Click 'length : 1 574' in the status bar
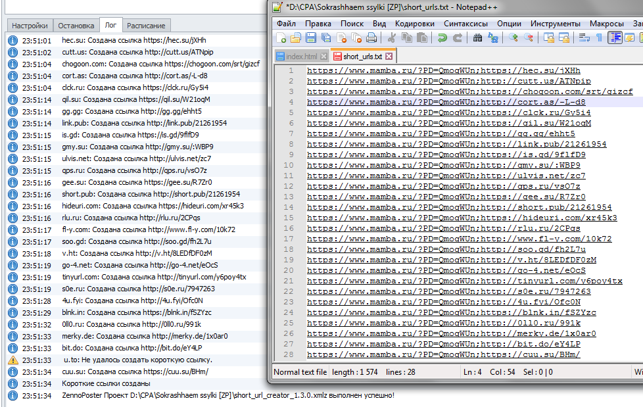 click(x=355, y=372)
